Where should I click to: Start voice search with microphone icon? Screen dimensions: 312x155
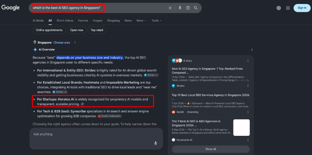(180, 8)
